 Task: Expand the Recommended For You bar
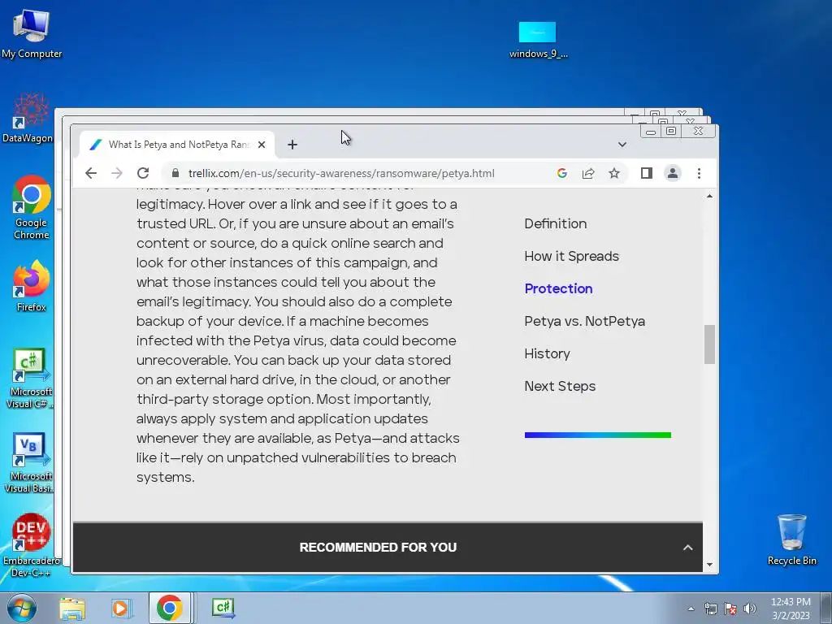(687, 548)
